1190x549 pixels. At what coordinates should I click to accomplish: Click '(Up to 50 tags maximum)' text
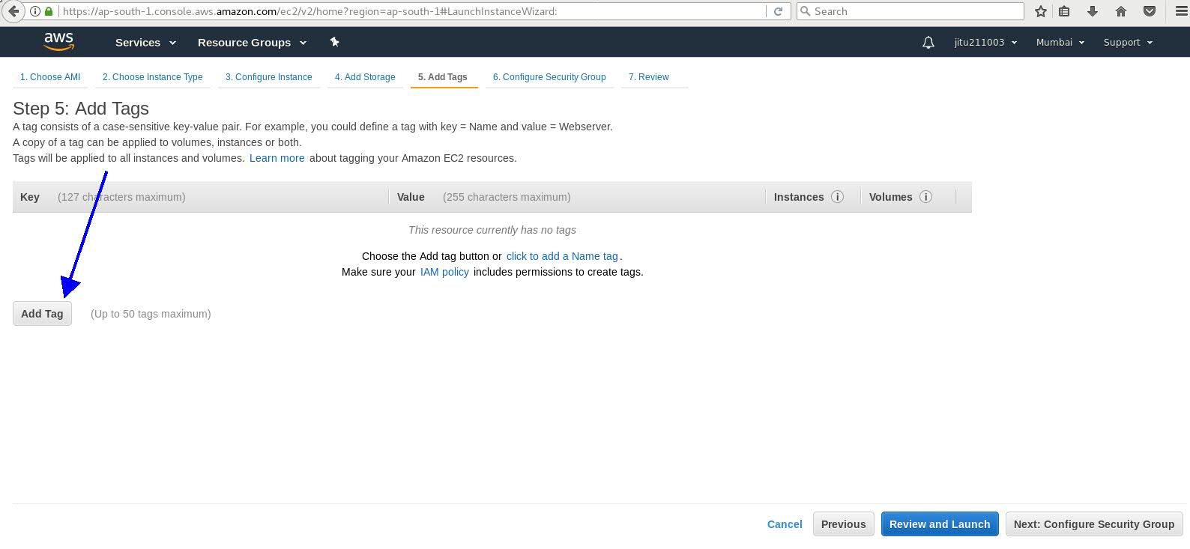151,314
